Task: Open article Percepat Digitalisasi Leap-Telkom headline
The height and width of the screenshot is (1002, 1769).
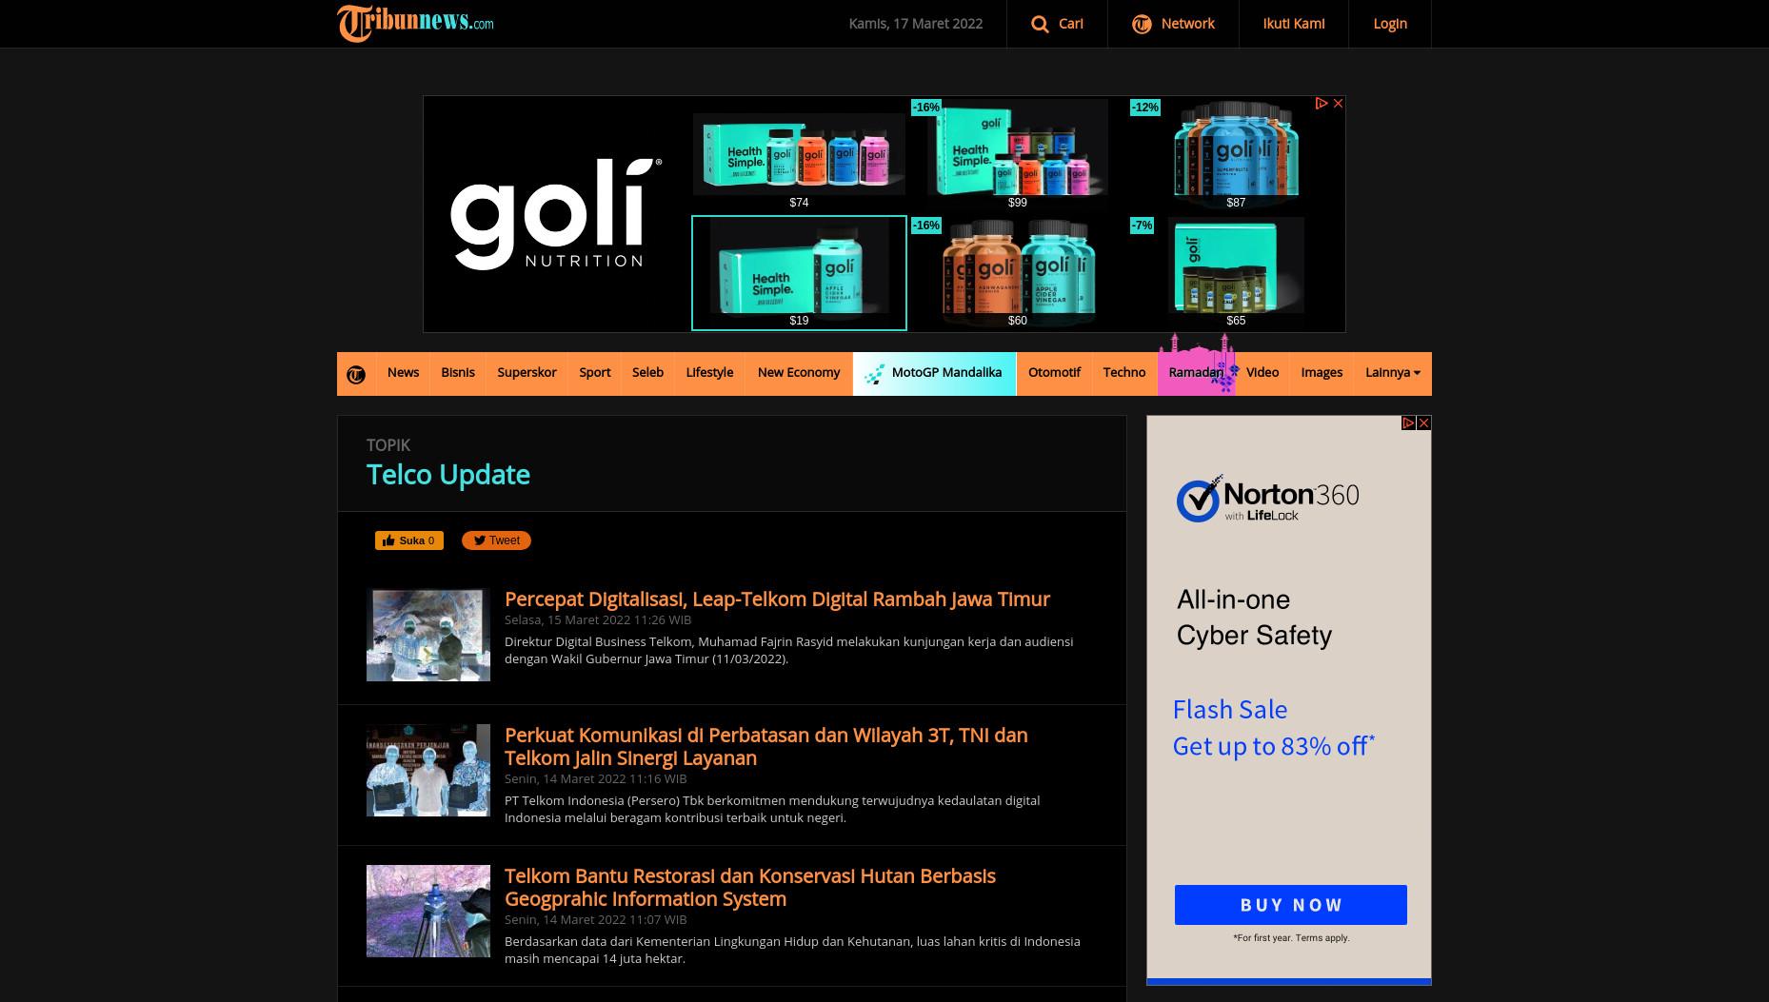Action: pyautogui.click(x=777, y=599)
